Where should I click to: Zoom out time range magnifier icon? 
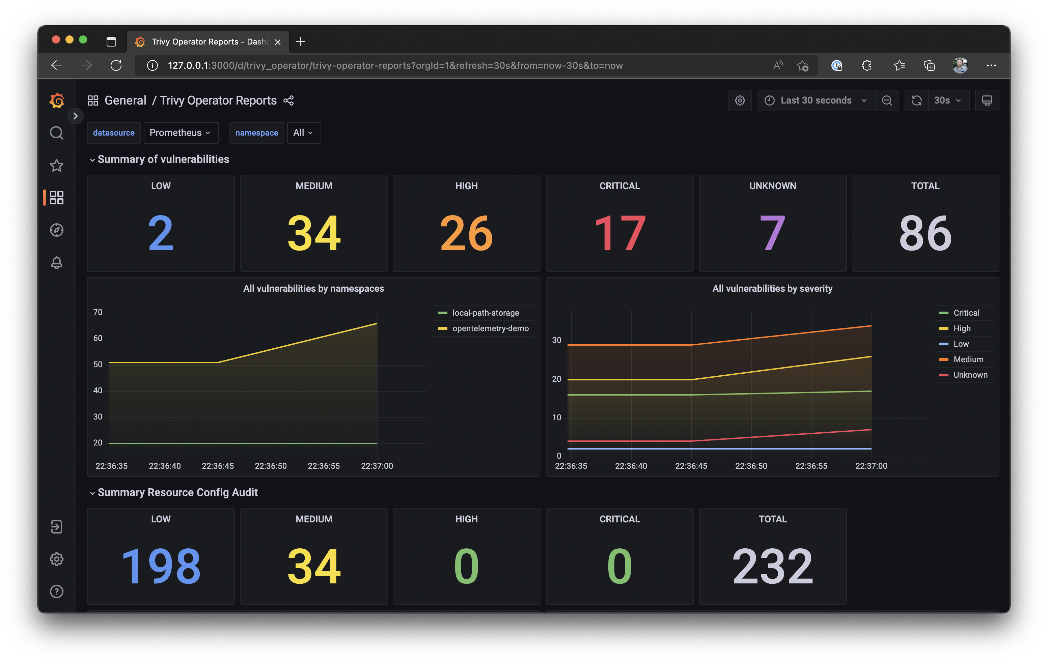click(x=886, y=100)
